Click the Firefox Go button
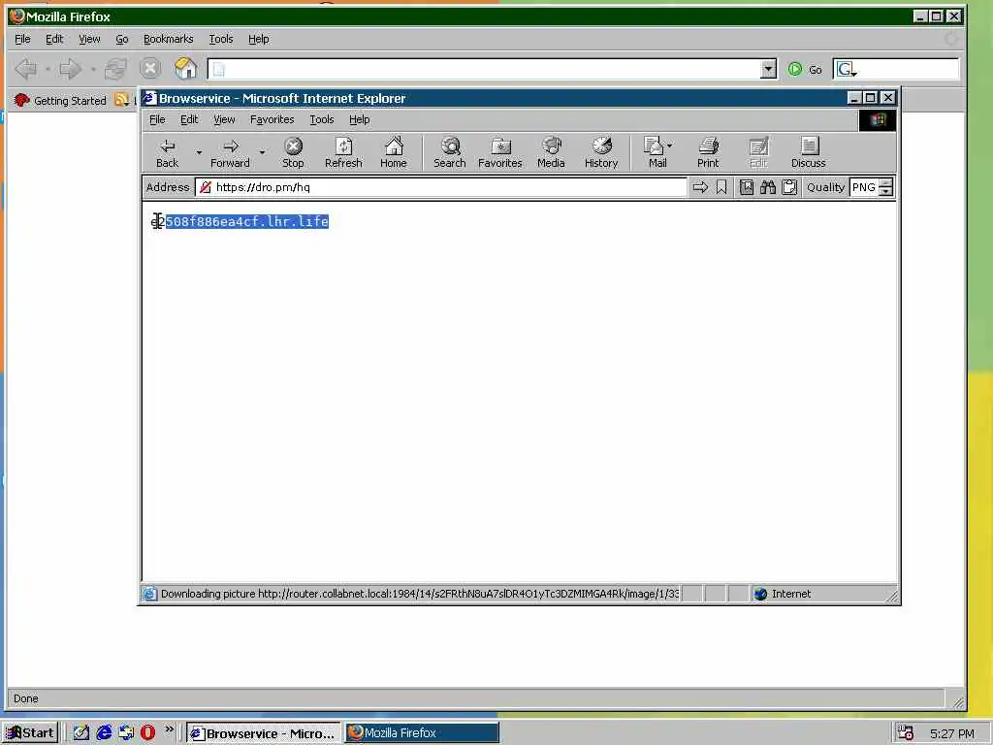This screenshot has height=745, width=993. 805,69
